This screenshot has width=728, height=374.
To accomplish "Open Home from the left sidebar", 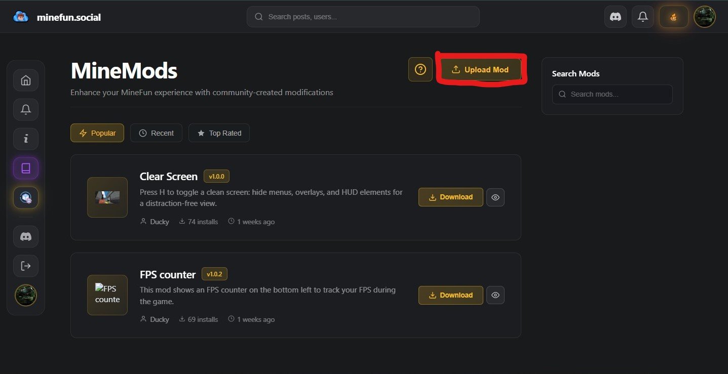I will click(x=26, y=80).
